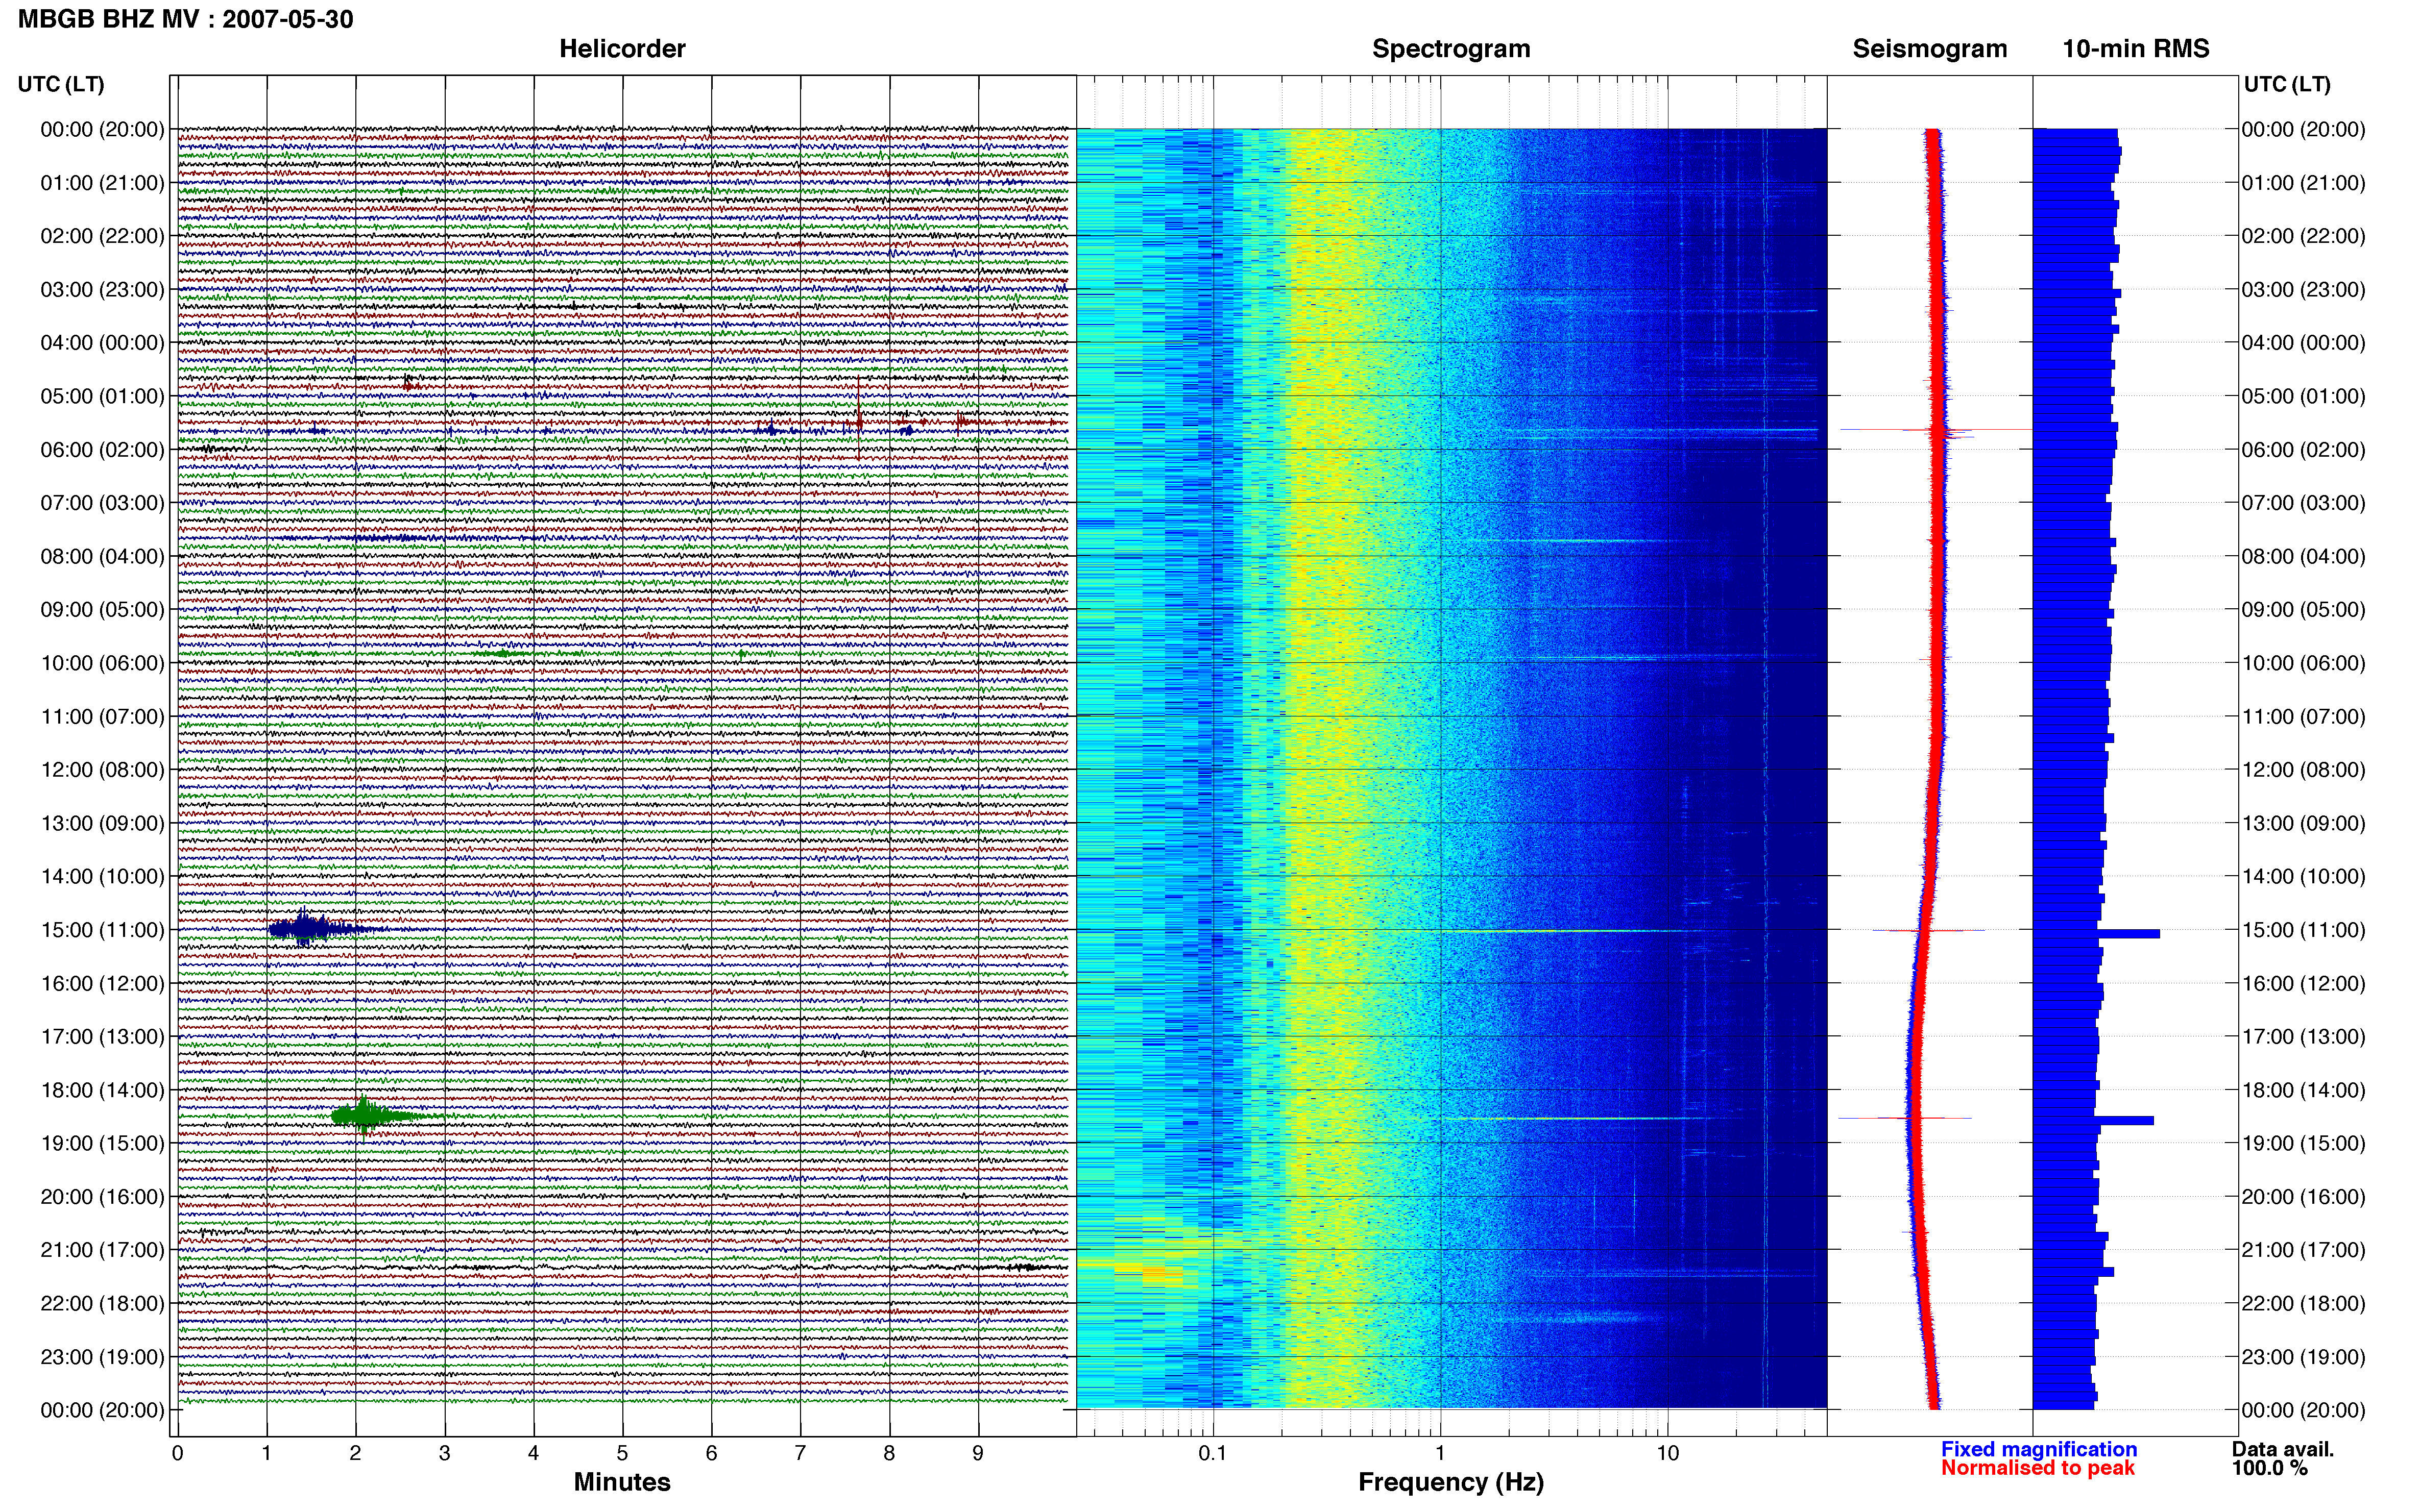Click the 0 minutes tick label under helicorder
The width and height of the screenshot is (2420, 1512).
(177, 1453)
